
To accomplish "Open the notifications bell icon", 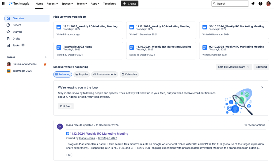I will (253, 3).
